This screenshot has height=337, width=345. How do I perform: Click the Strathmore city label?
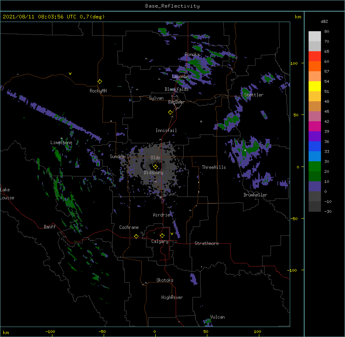point(207,243)
